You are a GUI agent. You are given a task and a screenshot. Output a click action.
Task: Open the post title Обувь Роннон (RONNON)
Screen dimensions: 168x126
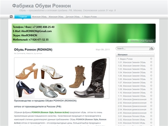pos(33,49)
